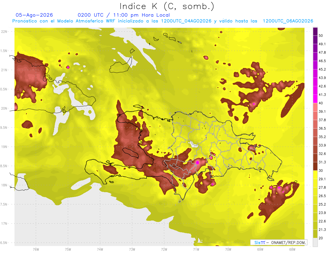
Task: Click the SisTT - ONAMET/REP.DOM. credit label
Action: tap(279, 242)
